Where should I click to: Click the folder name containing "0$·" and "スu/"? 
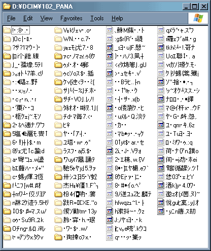point(29,211)
